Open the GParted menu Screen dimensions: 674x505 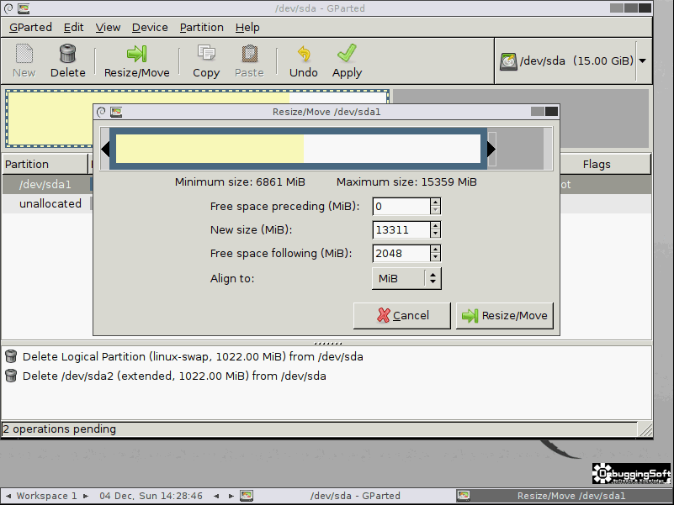30,28
